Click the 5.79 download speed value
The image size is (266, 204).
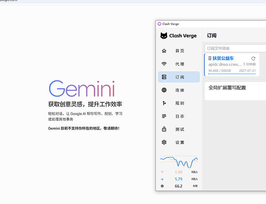(x=178, y=179)
